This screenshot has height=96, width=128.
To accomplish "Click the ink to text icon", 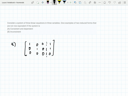I will click(x=85, y=2).
